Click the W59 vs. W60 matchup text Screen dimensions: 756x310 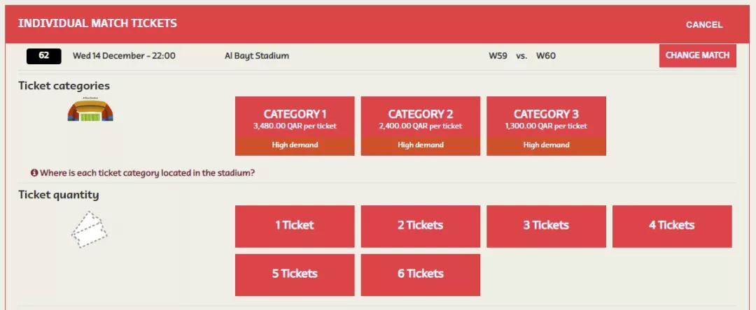tap(521, 56)
